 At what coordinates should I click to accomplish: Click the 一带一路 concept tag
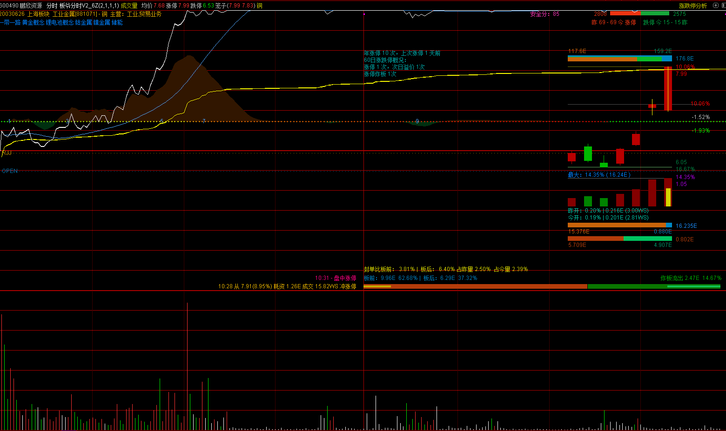(x=10, y=22)
